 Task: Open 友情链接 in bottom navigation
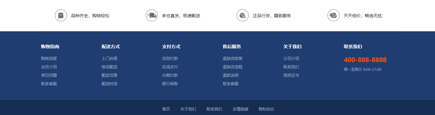click(241, 109)
